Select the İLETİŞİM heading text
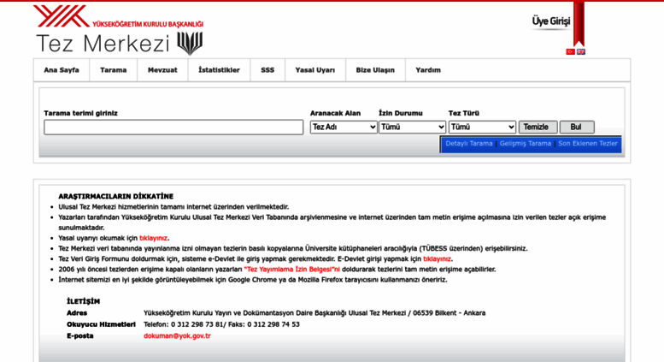Image resolution: width=664 pixels, height=362 pixels. [x=83, y=301]
